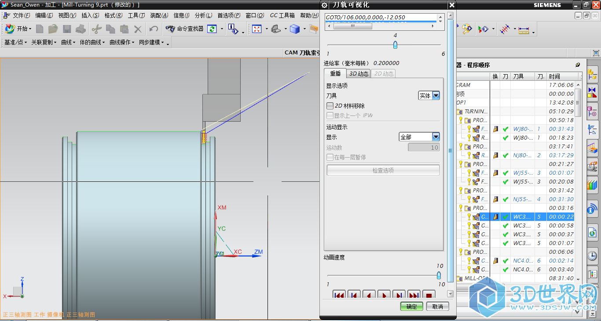
Task: Click the Fit view icon with red arrows
Action: 257,29
